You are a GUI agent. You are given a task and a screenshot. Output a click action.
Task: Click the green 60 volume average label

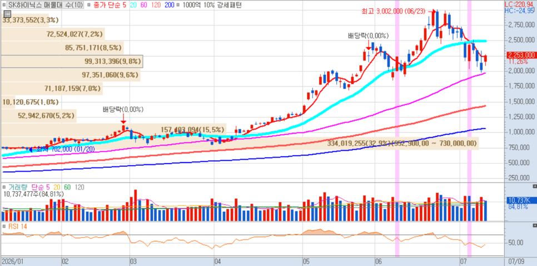click(67, 187)
